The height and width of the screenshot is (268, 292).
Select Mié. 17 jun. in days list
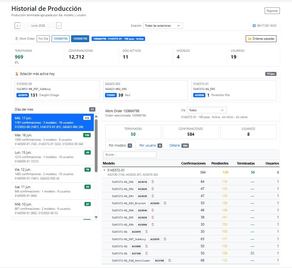[52, 122]
